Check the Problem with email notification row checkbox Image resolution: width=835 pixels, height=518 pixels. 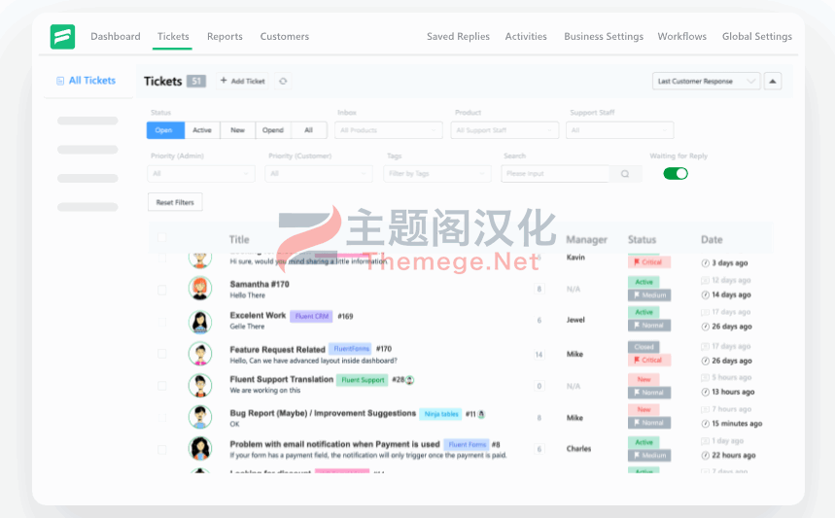[x=162, y=450]
